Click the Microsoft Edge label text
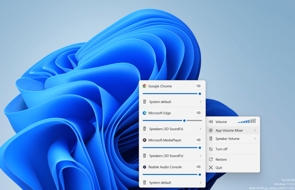 coord(160,113)
